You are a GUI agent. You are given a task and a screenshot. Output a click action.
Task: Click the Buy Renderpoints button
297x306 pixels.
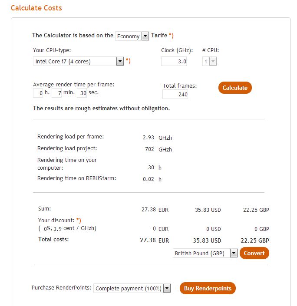click(208, 288)
